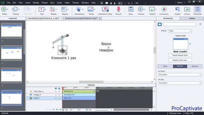Screen dimensions: 204x115
Task: Open the Community icon
Action: (164, 9)
